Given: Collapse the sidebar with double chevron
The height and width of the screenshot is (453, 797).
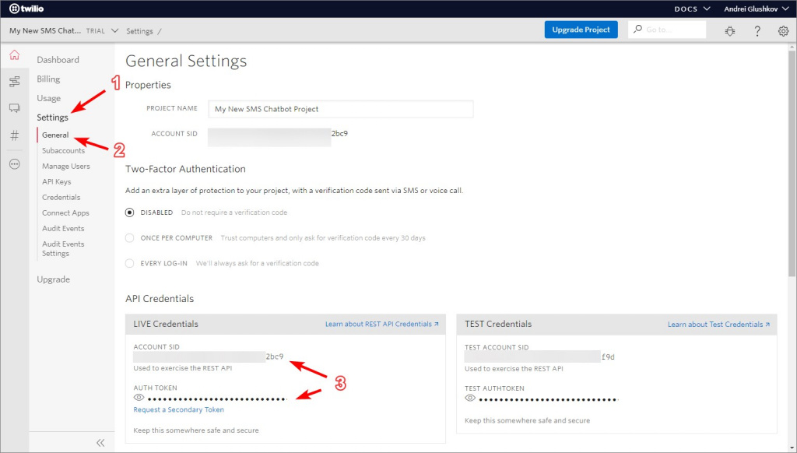Looking at the screenshot, I should point(100,442).
